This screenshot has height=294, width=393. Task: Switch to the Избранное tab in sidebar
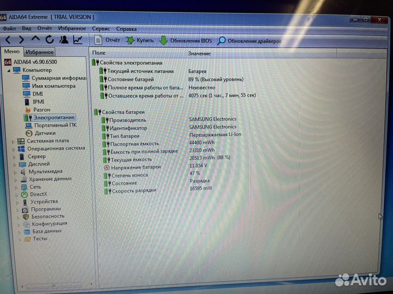(40, 52)
